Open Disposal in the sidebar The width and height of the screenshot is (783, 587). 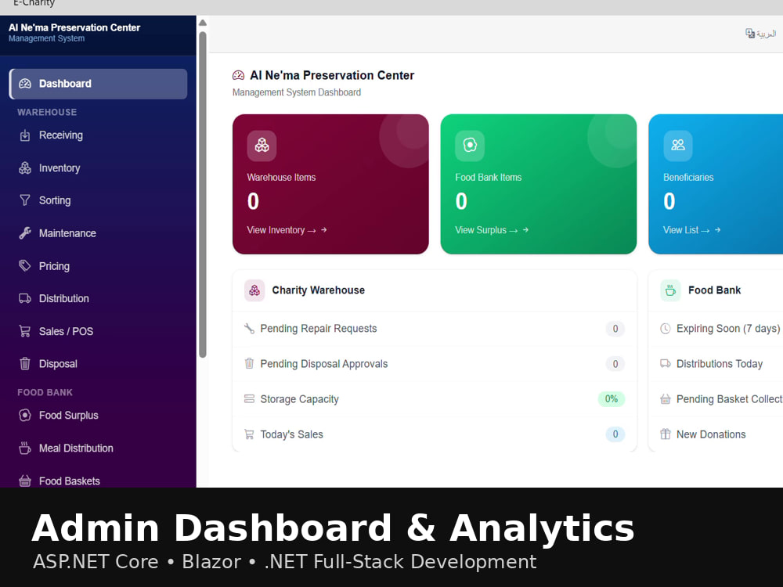[58, 364]
